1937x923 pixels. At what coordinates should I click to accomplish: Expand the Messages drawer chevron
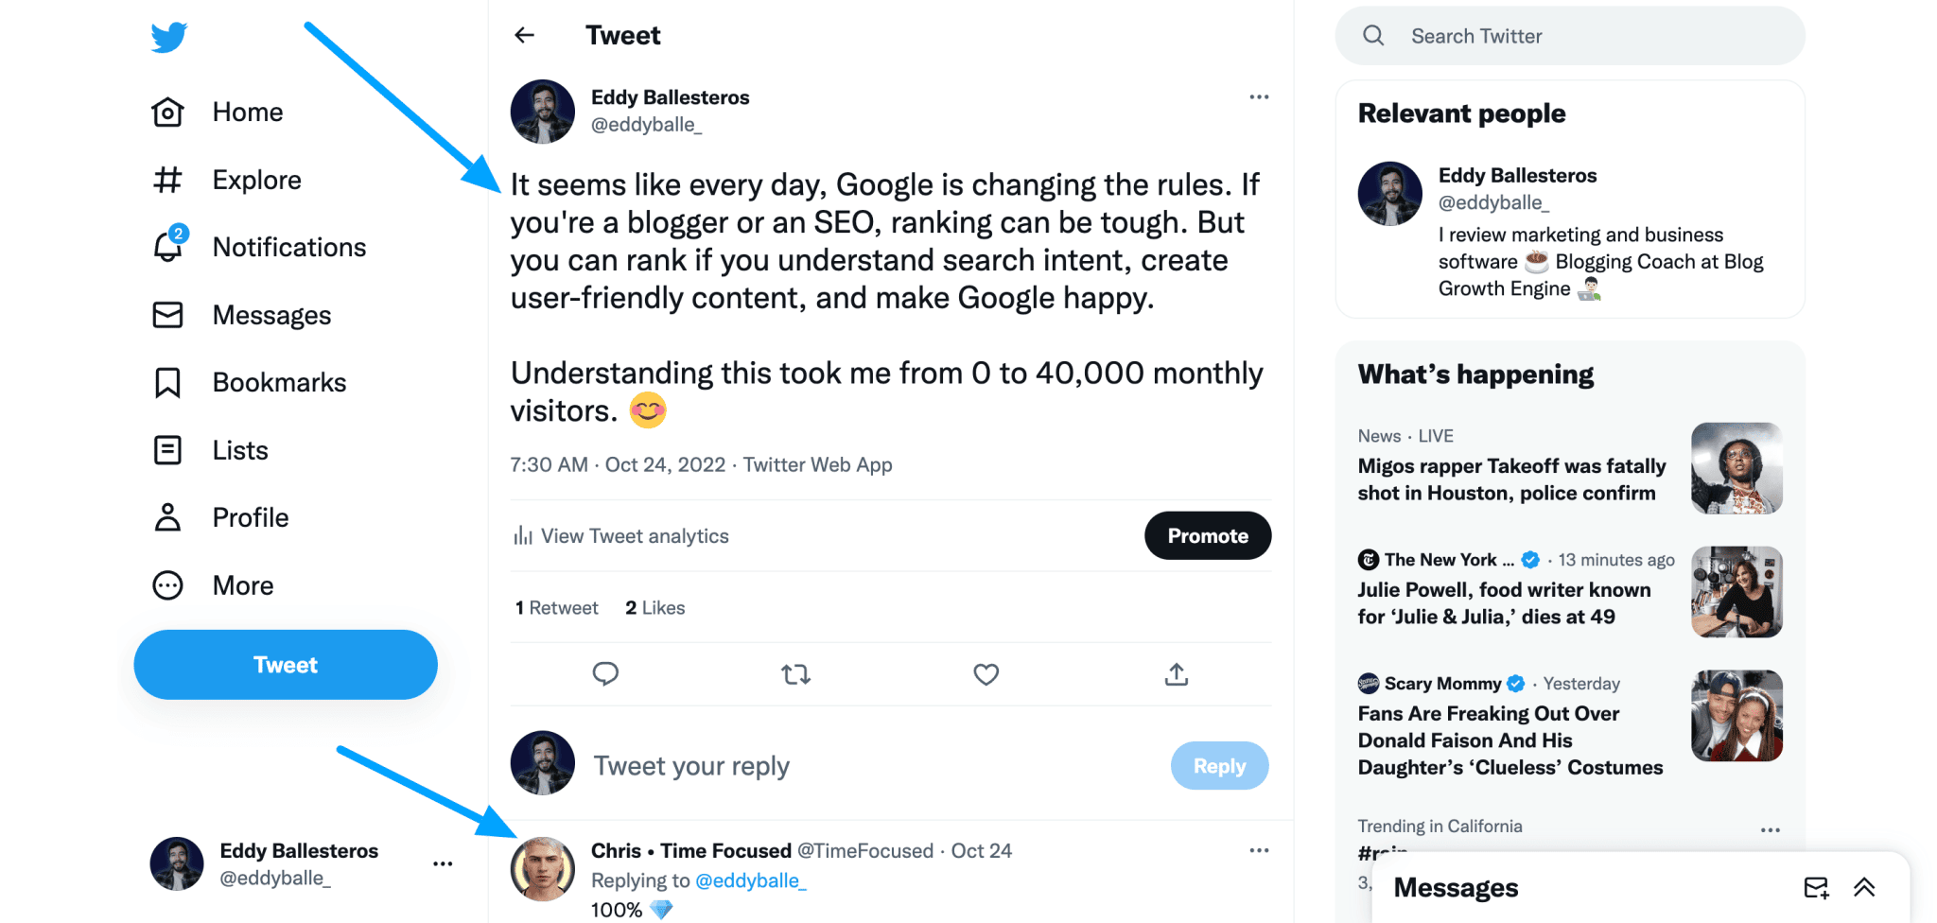1864,887
